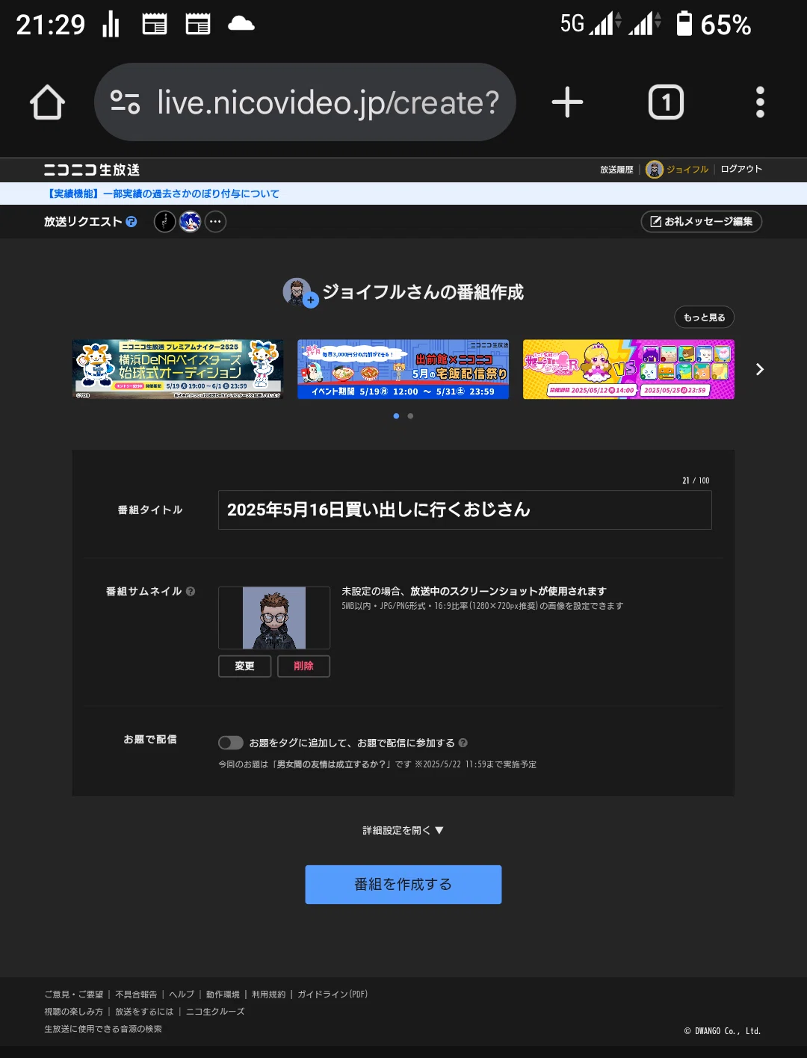Click 番組を作成する button
The width and height of the screenshot is (807, 1058).
[403, 885]
